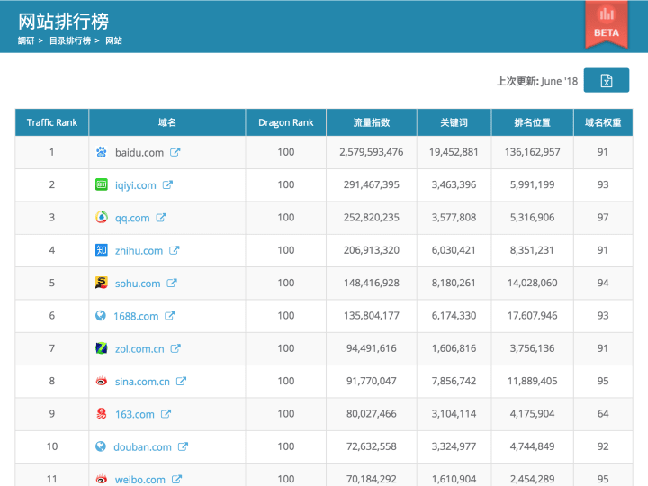Open external link icon next to zol.com.cn
Viewport: 648px width, 486px height.
[175, 348]
